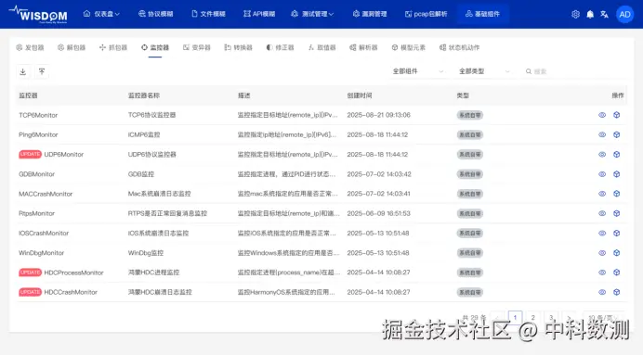Open the 仪表盘 dashboard menu
This screenshot has height=355, width=643.
pos(101,14)
